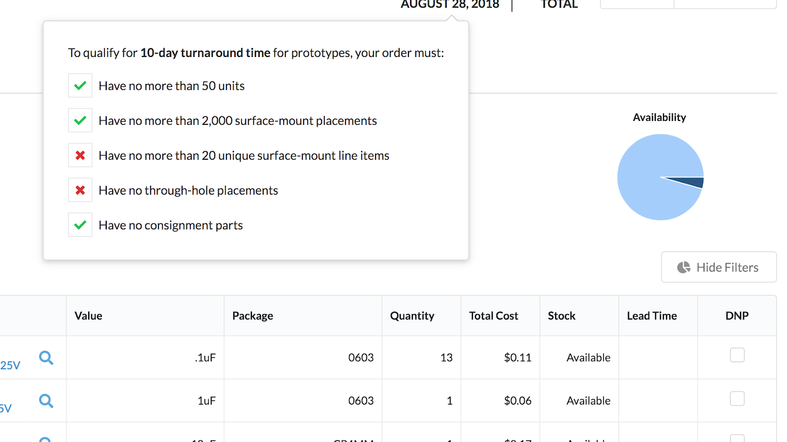Click the Total Cost column header

[x=493, y=316]
